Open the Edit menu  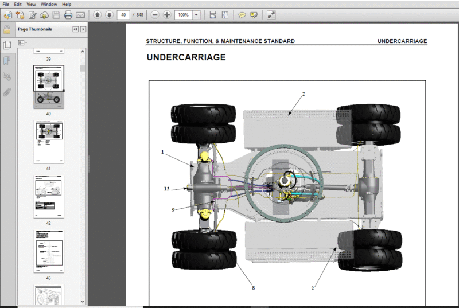pyautogui.click(x=18, y=4)
